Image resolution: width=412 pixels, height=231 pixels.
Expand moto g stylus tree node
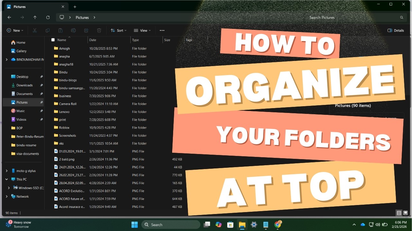coord(6,171)
